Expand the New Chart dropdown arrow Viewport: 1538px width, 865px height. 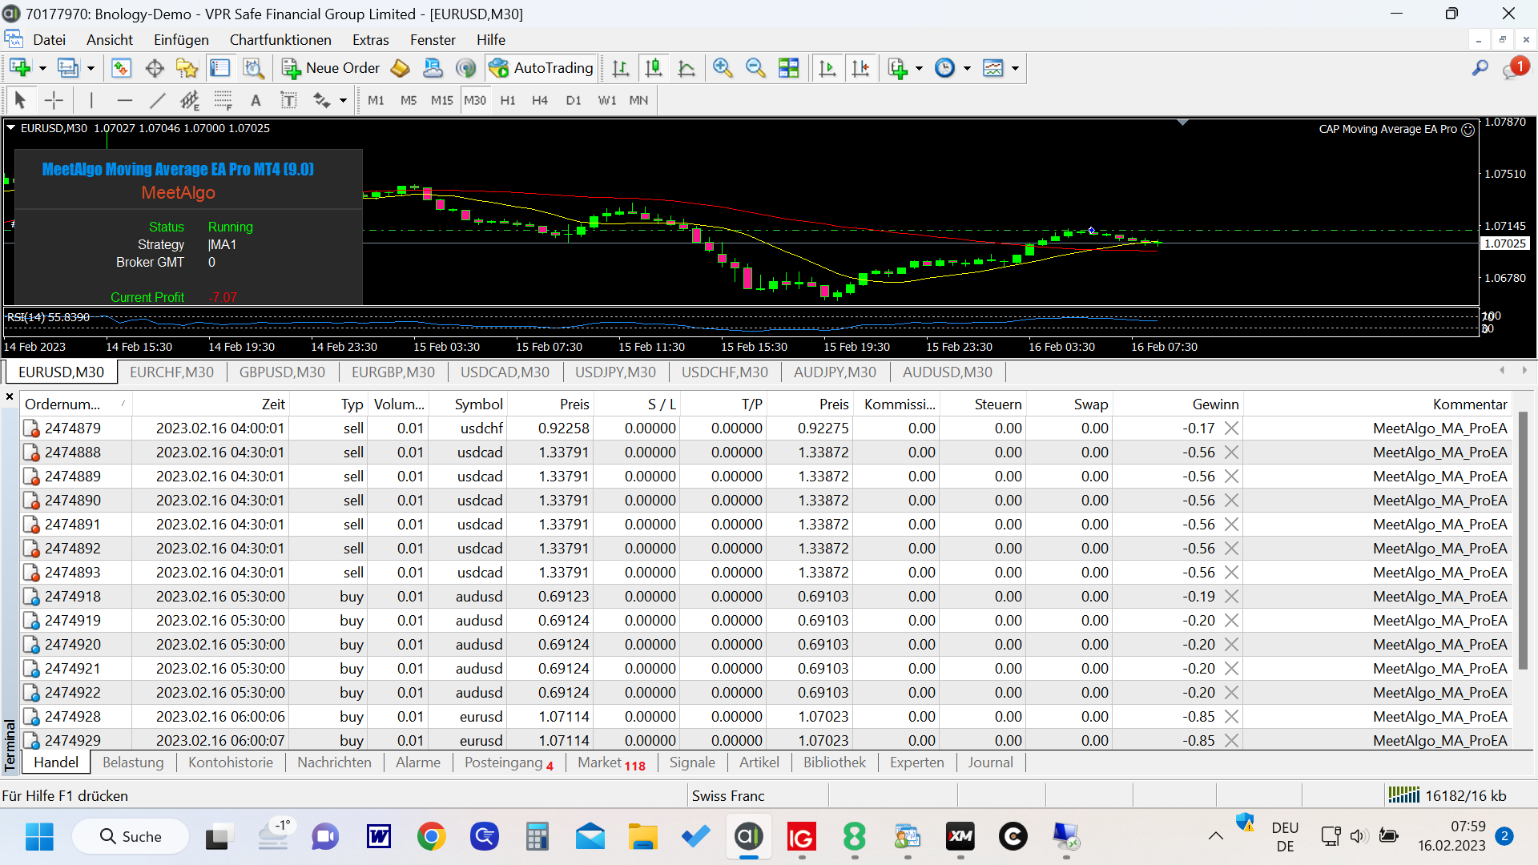(42, 68)
